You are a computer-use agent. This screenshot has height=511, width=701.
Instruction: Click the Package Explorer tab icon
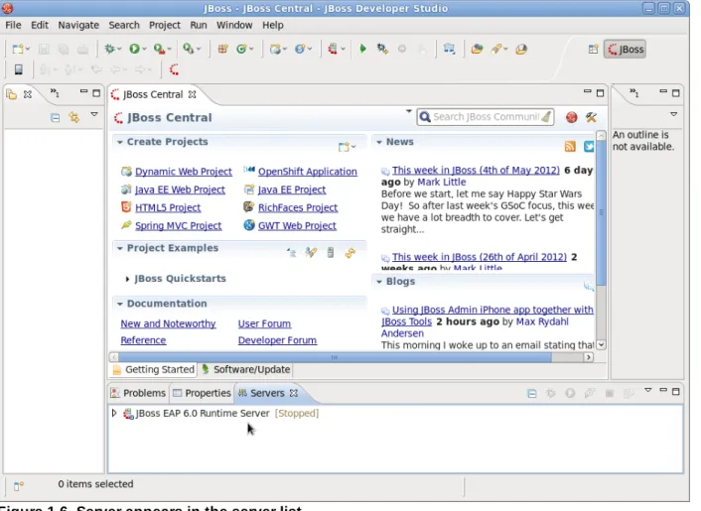coord(12,94)
